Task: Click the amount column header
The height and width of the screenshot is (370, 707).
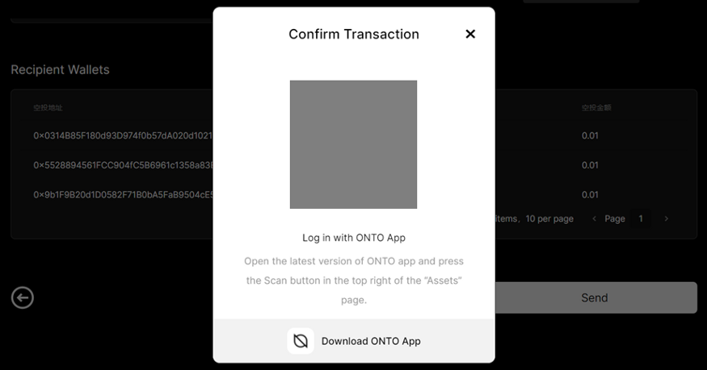Action: tap(596, 107)
